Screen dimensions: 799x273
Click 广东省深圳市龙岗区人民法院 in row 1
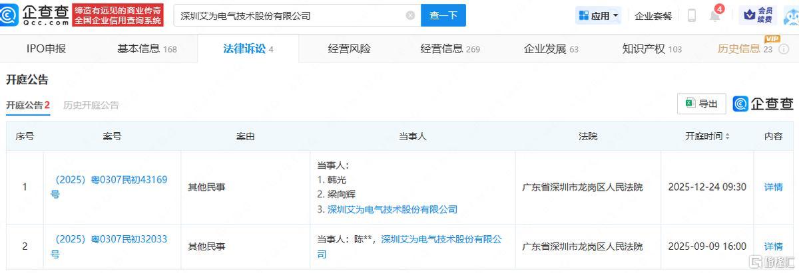tap(583, 187)
